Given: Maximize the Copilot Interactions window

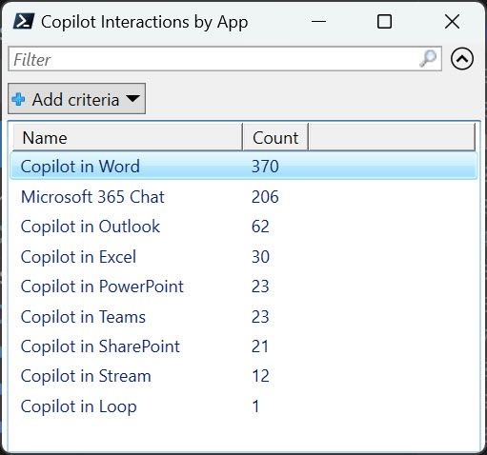Looking at the screenshot, I should tap(384, 22).
